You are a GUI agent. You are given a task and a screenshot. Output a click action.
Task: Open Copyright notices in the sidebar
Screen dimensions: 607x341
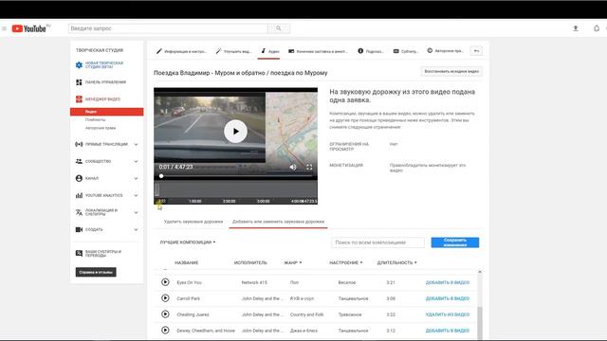pyautogui.click(x=101, y=128)
